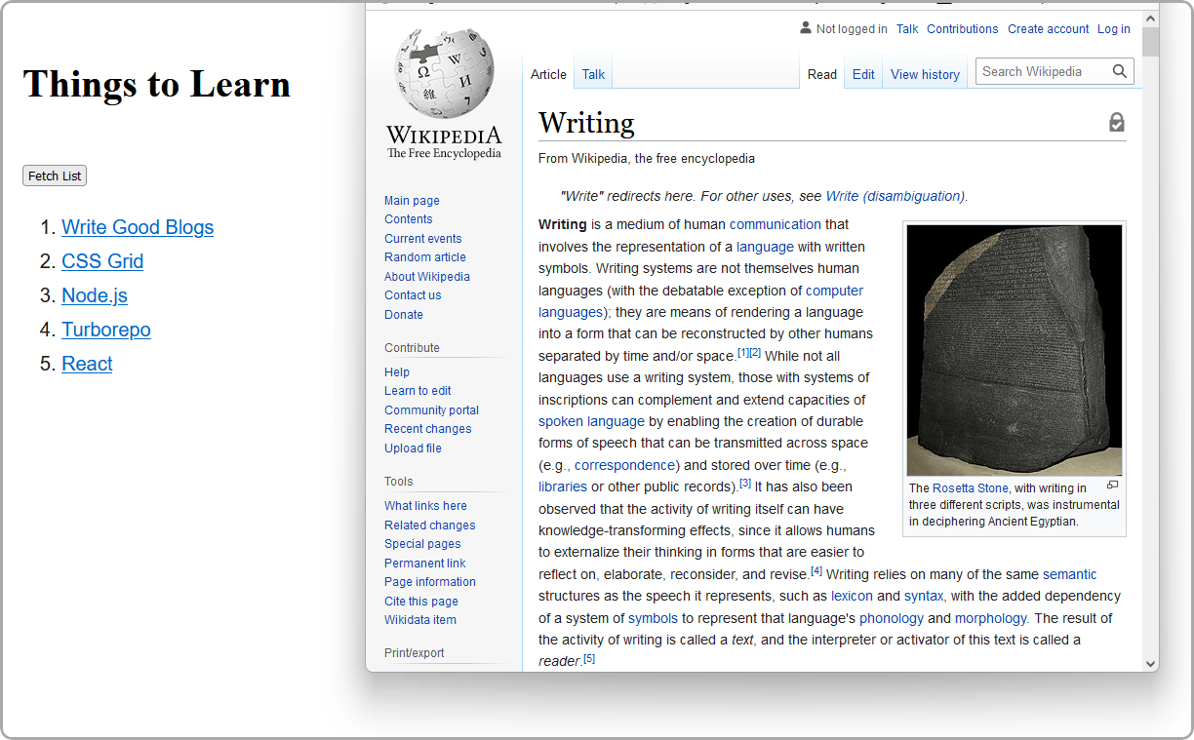Click Create account link
Image resolution: width=1194 pixels, height=740 pixels.
tap(1049, 29)
